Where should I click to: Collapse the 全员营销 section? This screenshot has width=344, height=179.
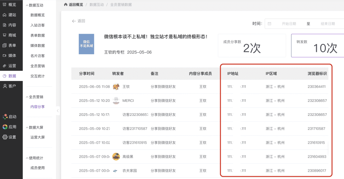tap(27, 97)
